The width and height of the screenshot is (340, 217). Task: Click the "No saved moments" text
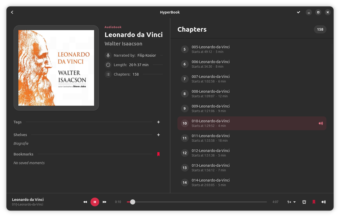click(x=29, y=163)
